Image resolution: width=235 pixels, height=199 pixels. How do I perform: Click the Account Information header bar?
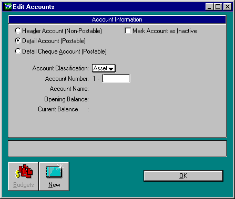[x=117, y=19]
